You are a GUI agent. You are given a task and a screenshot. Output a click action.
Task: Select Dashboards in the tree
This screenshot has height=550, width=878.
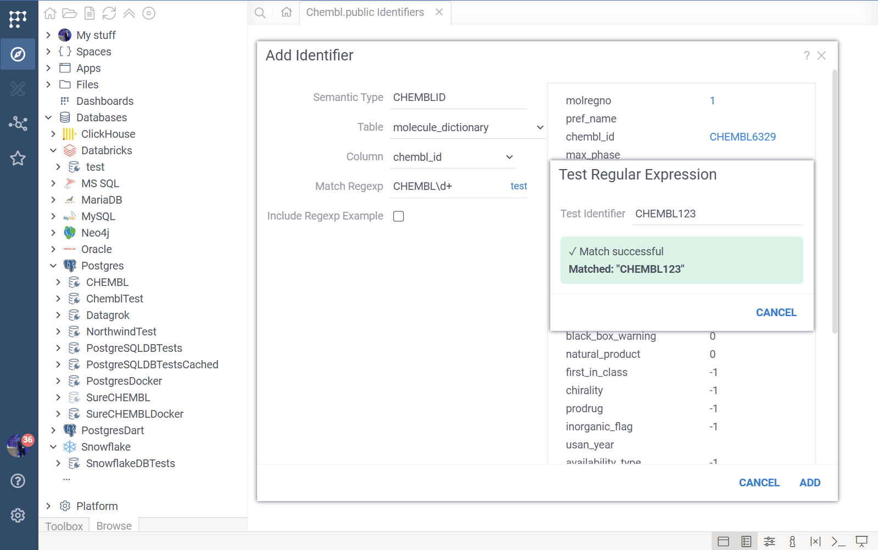[x=105, y=101]
